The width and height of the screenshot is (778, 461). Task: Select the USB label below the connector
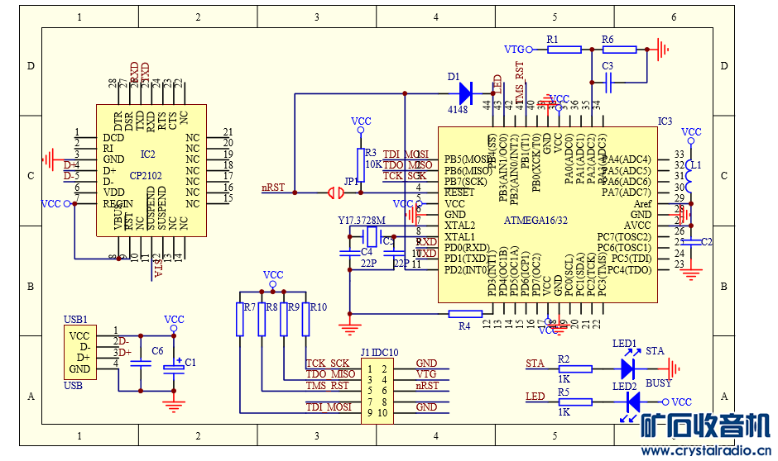click(73, 385)
